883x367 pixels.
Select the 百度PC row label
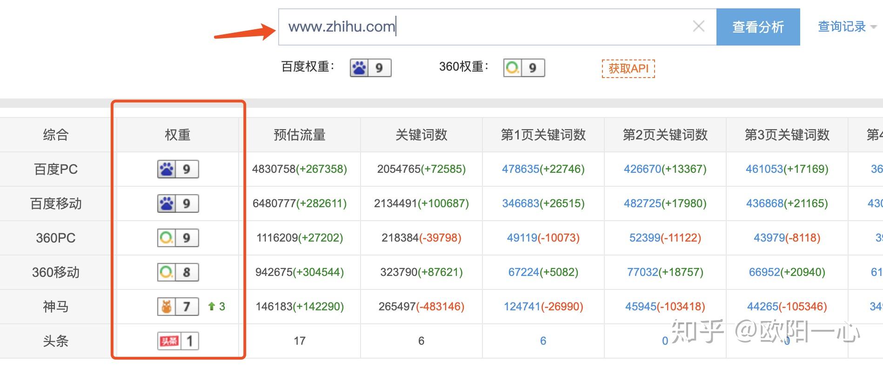[56, 169]
